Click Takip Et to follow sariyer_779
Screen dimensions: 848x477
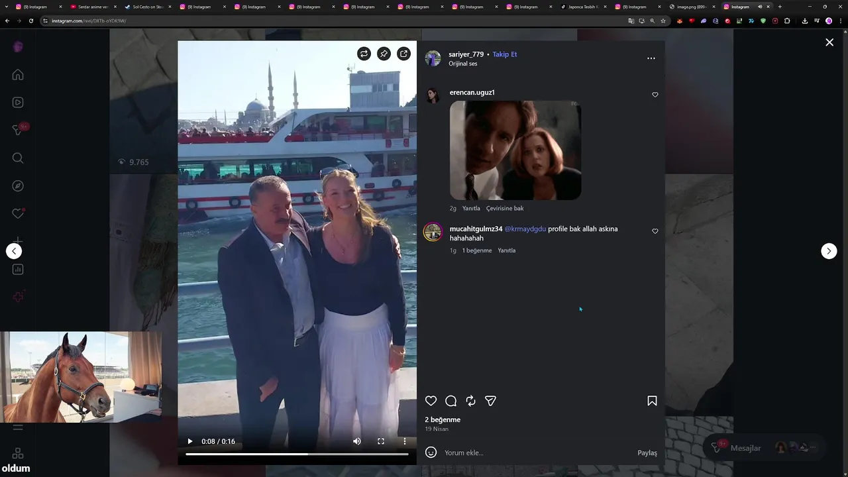(505, 54)
